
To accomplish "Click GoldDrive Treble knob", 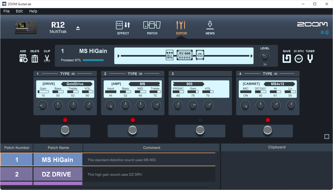I will point(73,105).
